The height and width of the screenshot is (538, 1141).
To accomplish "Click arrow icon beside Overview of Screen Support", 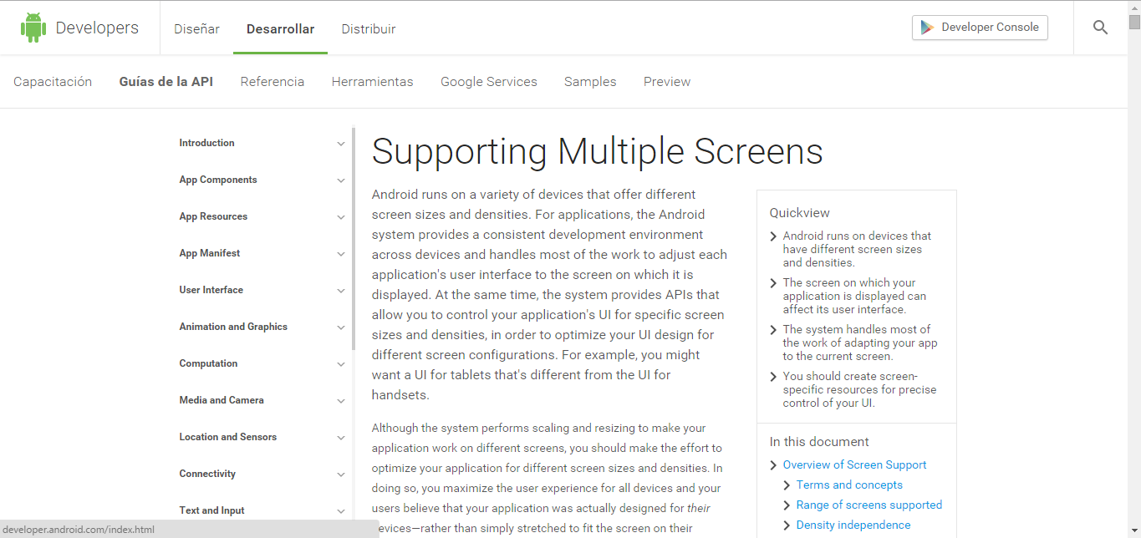I will coord(774,465).
